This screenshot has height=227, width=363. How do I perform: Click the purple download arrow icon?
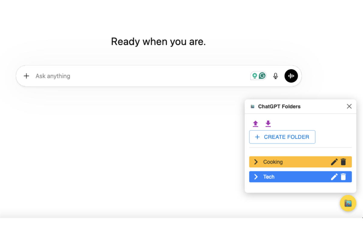click(x=268, y=124)
